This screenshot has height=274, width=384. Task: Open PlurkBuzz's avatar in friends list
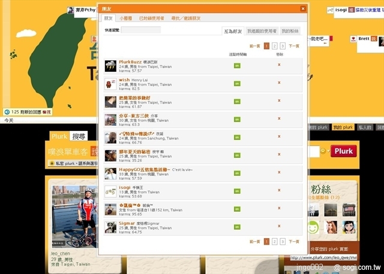point(110,66)
